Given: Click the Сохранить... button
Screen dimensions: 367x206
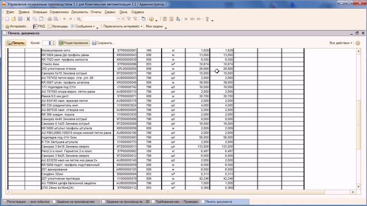Looking at the screenshot, I should [x=103, y=43].
